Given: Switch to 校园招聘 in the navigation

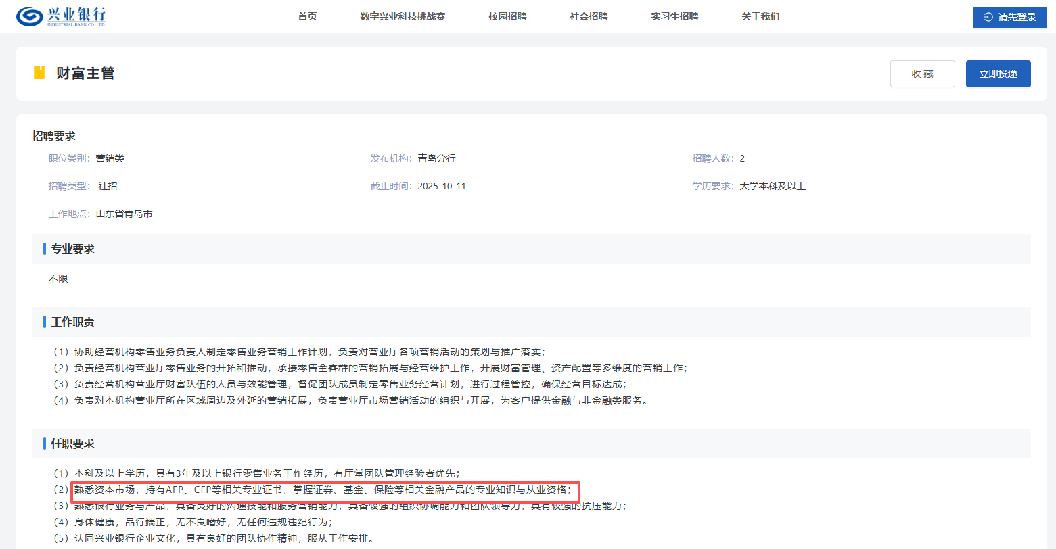Looking at the screenshot, I should pos(507,16).
